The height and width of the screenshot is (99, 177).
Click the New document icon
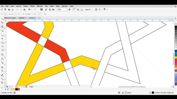click(x=2, y=10)
